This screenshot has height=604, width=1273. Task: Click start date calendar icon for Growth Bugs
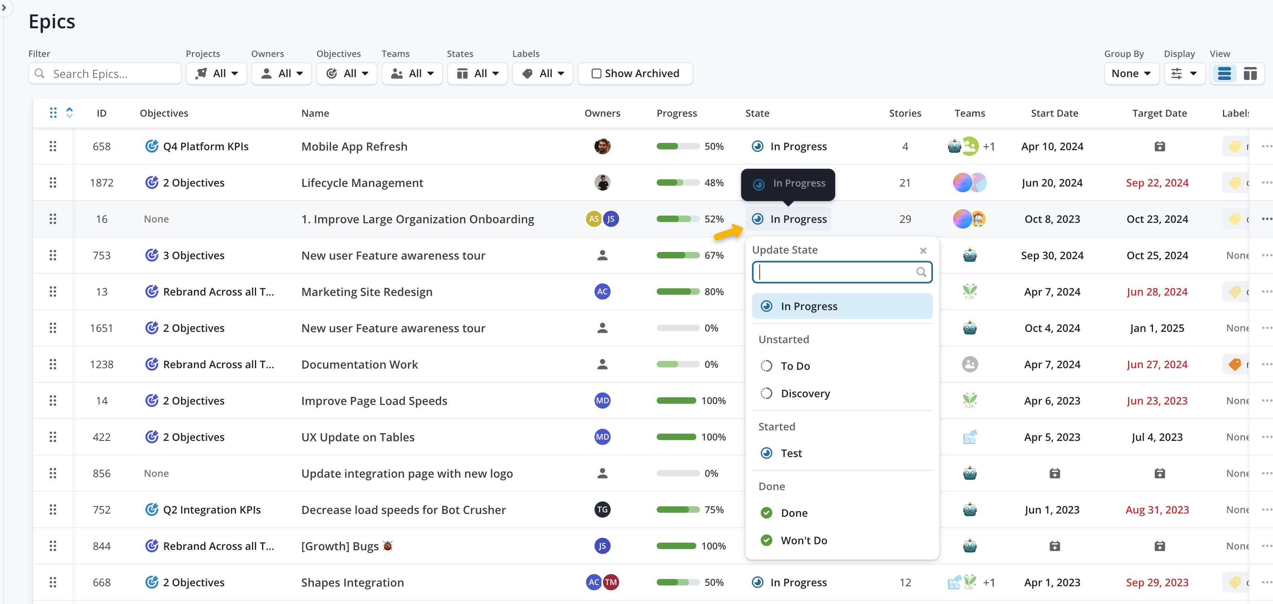pos(1054,546)
